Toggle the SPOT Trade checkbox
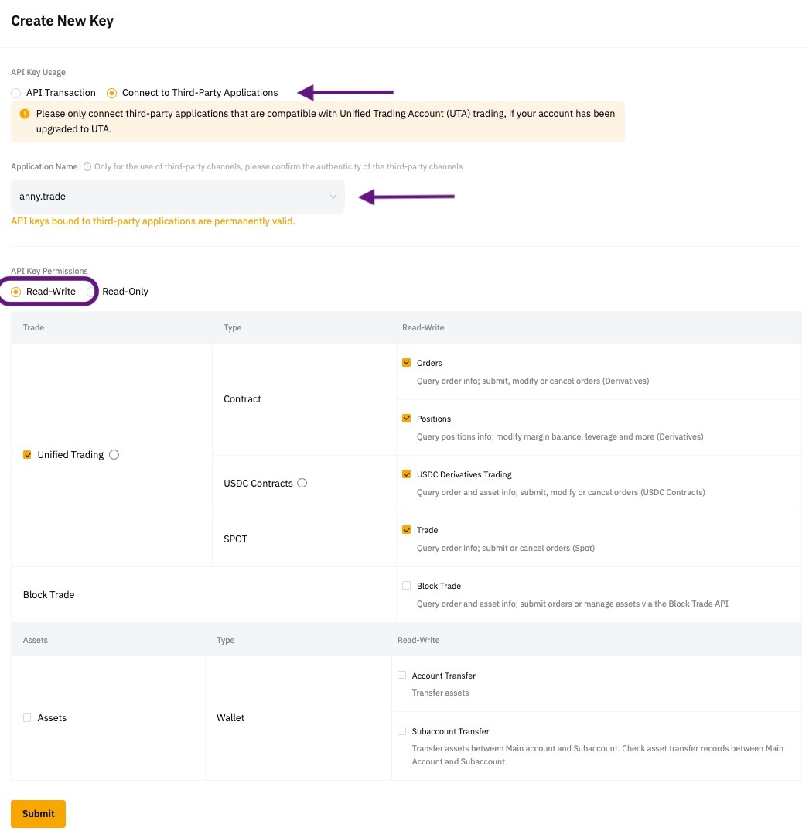Screen dimensions: 809x838 tap(407, 530)
